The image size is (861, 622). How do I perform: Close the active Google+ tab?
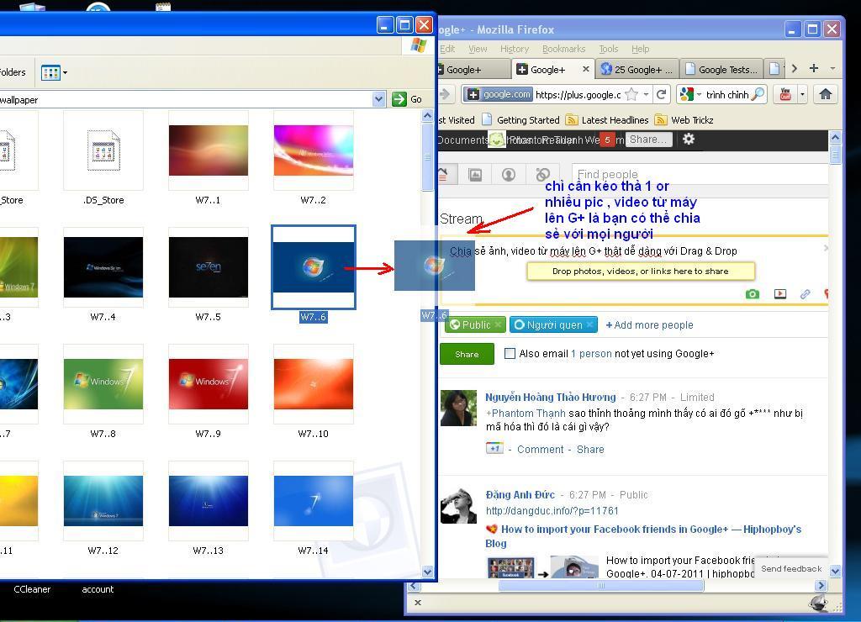point(586,69)
